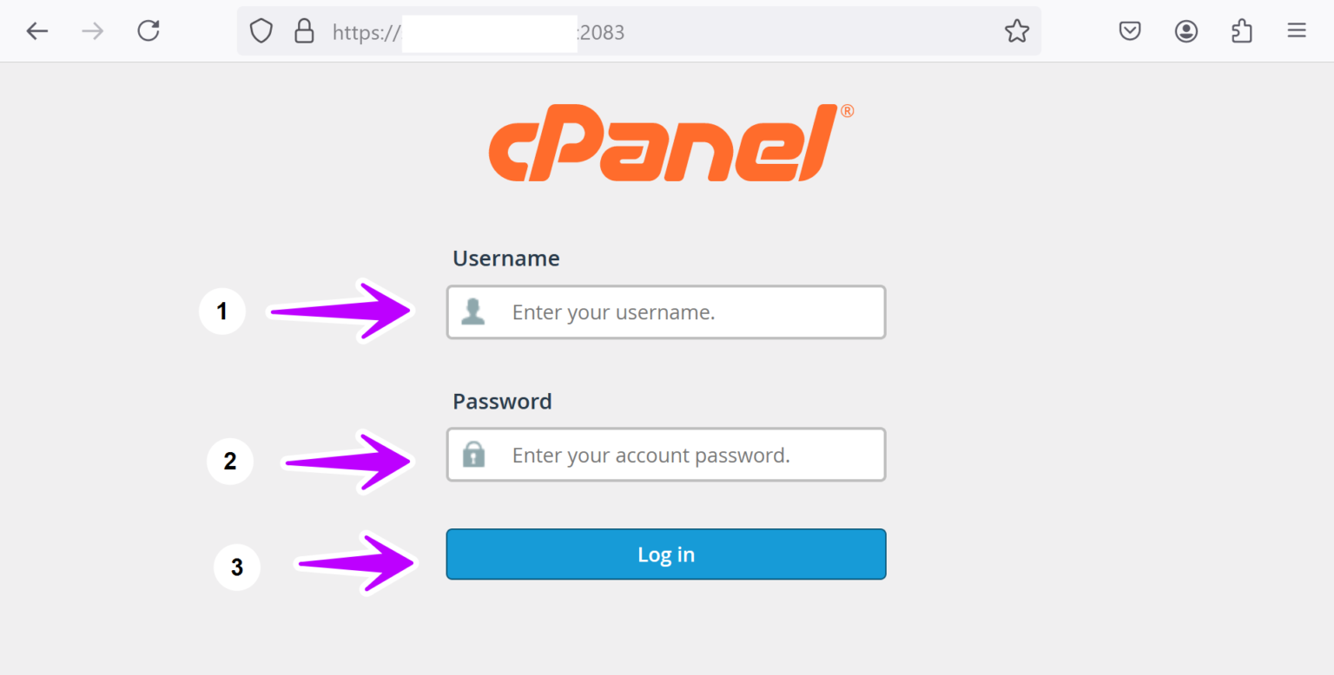Click the Username label text

(x=505, y=258)
